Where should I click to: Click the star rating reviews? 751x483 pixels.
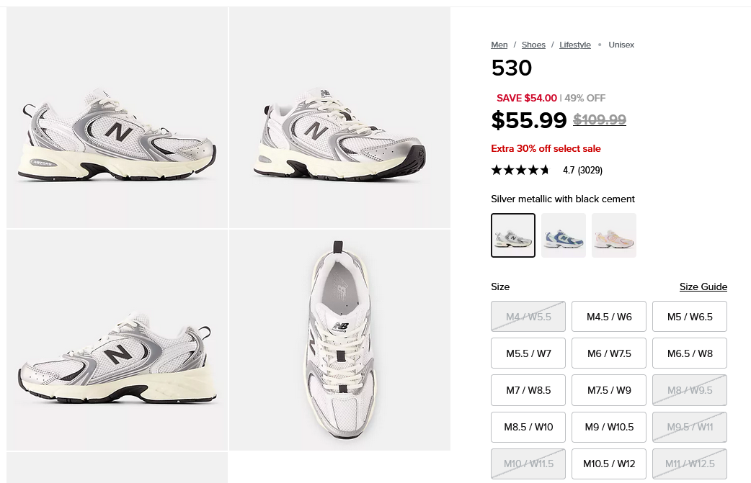point(546,170)
